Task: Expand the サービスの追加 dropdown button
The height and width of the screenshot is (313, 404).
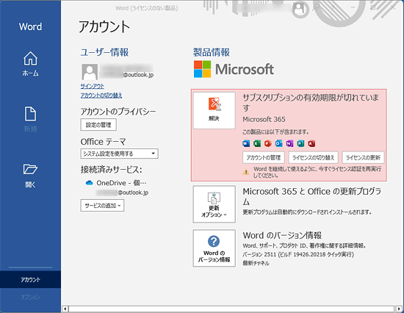Action: click(102, 206)
